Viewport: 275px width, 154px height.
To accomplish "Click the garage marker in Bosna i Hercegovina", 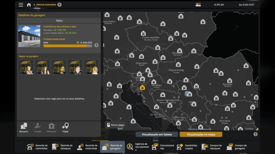I will (x=163, y=95).
